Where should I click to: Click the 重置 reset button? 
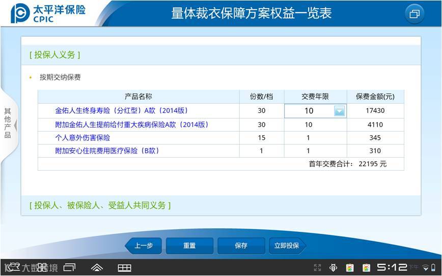pyautogui.click(x=189, y=246)
